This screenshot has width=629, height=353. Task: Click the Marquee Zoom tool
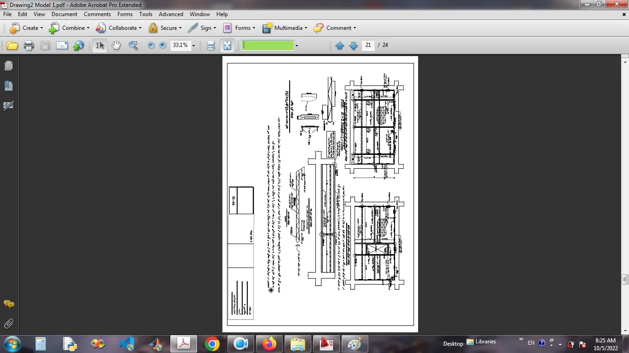pos(133,45)
